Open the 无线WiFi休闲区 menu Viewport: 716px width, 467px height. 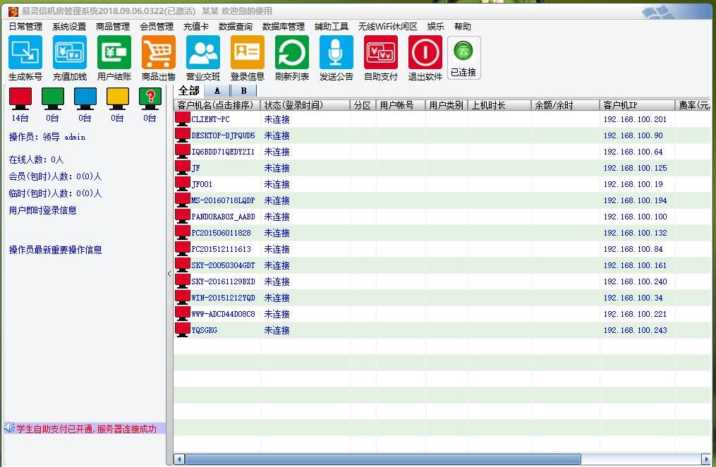[388, 27]
